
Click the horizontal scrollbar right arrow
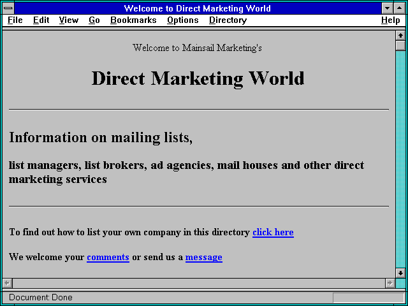[390, 283]
